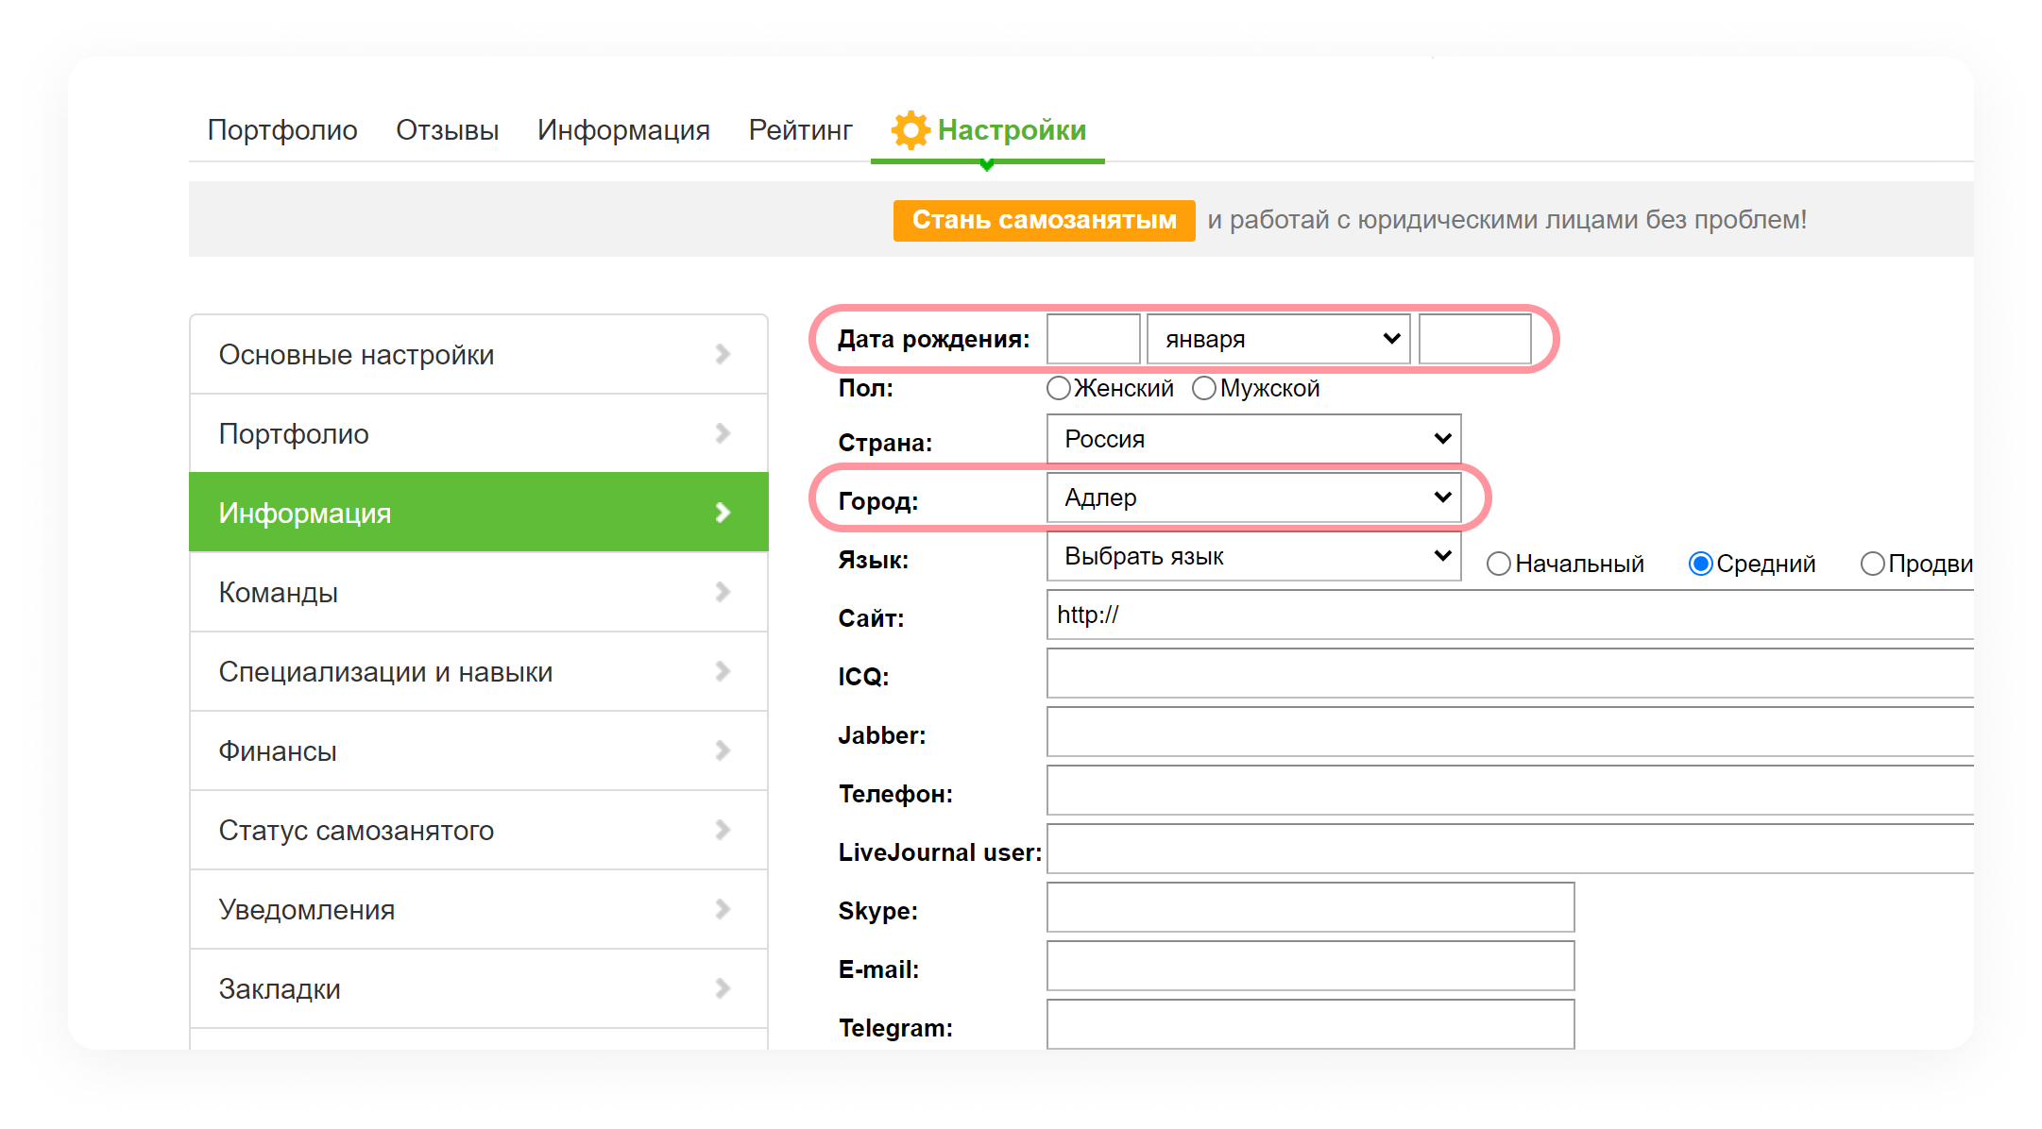
Task: Open the birth month dropdown showing января
Action: [x=1279, y=339]
